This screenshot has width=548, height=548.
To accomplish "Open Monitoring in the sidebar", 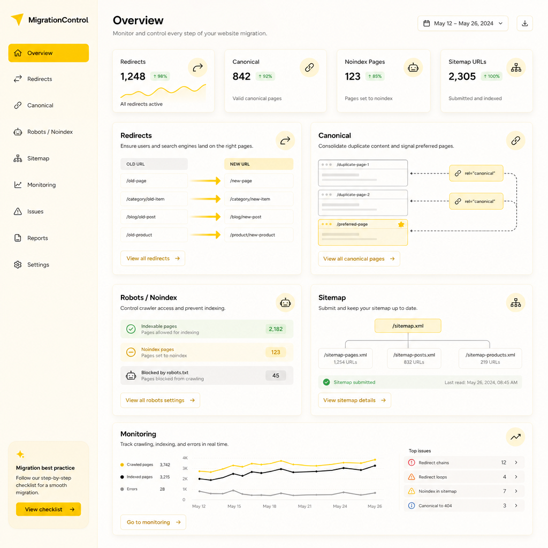I will click(49, 185).
